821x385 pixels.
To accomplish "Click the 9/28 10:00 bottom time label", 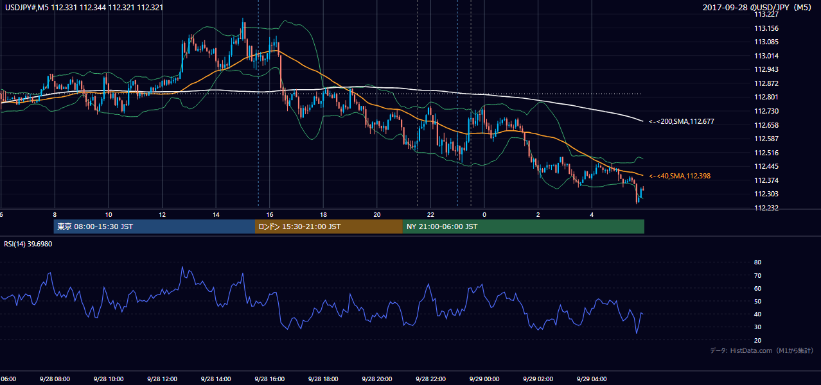I will [x=107, y=379].
